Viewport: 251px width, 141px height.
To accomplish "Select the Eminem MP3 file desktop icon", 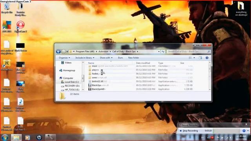I will tap(20, 105).
